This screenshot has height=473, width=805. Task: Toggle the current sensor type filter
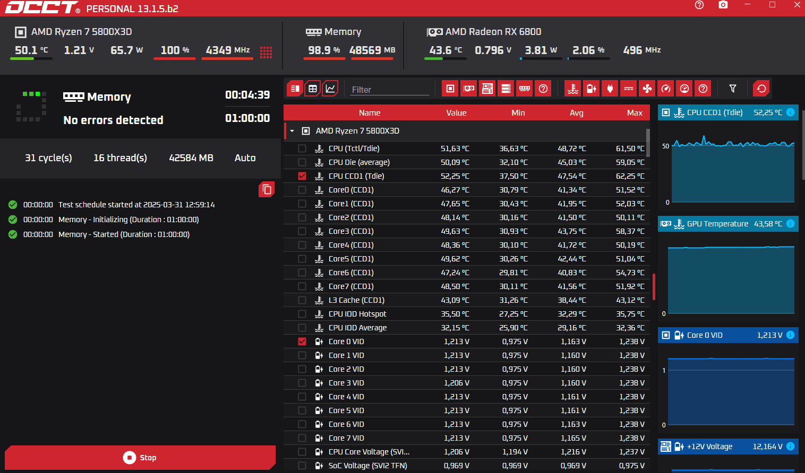coord(629,89)
